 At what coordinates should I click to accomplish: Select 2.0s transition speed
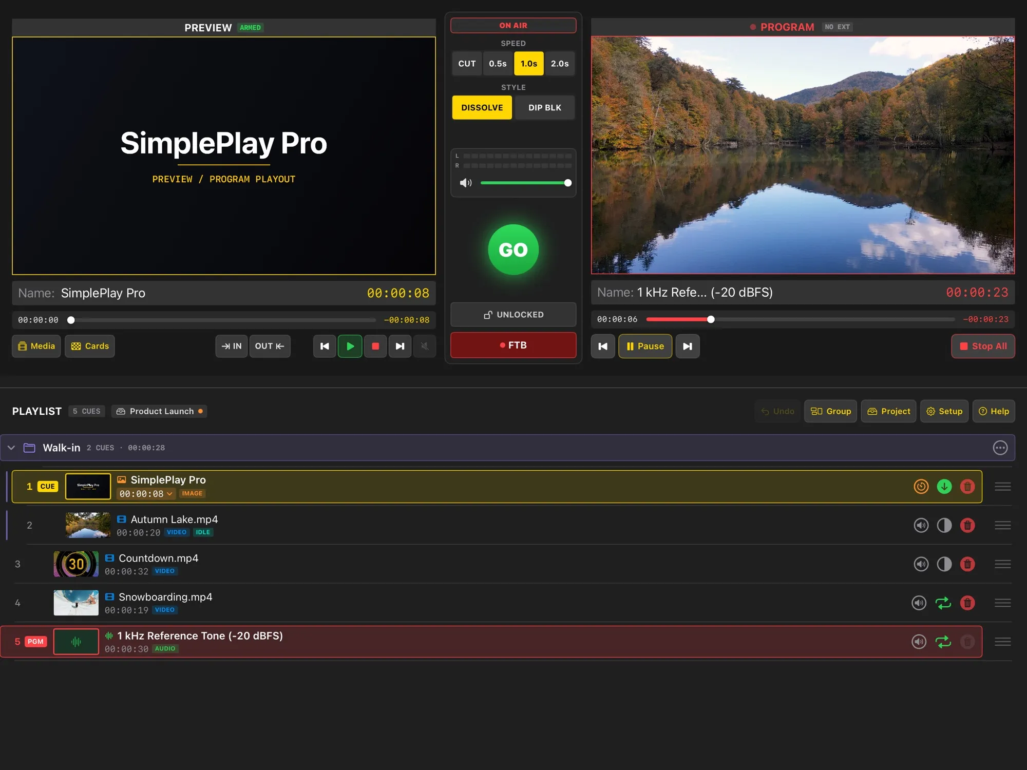point(560,64)
